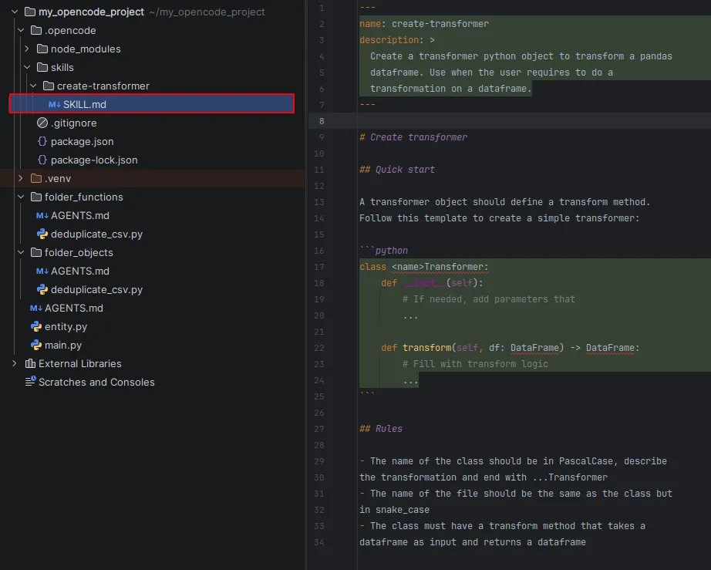
Task: Click the .opencode folder icon
Action: click(x=36, y=30)
